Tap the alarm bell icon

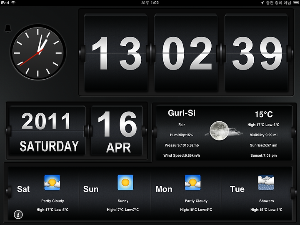pos(8,29)
